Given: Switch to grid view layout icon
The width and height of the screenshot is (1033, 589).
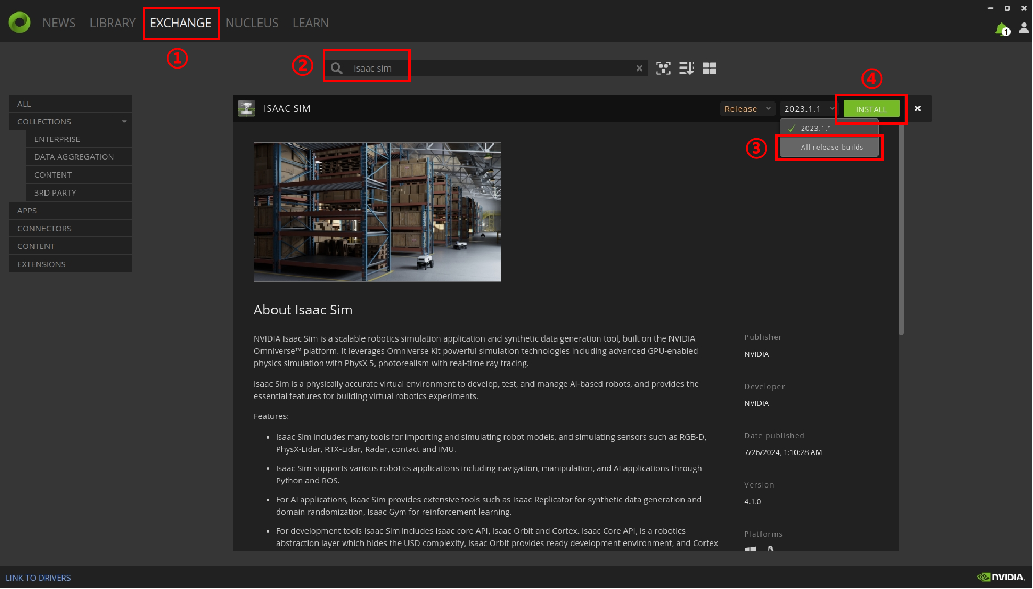Looking at the screenshot, I should tap(709, 69).
